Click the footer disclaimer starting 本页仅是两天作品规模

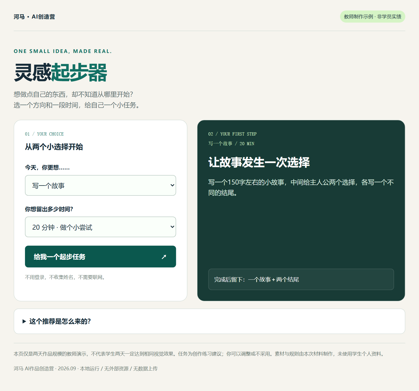tap(200, 354)
